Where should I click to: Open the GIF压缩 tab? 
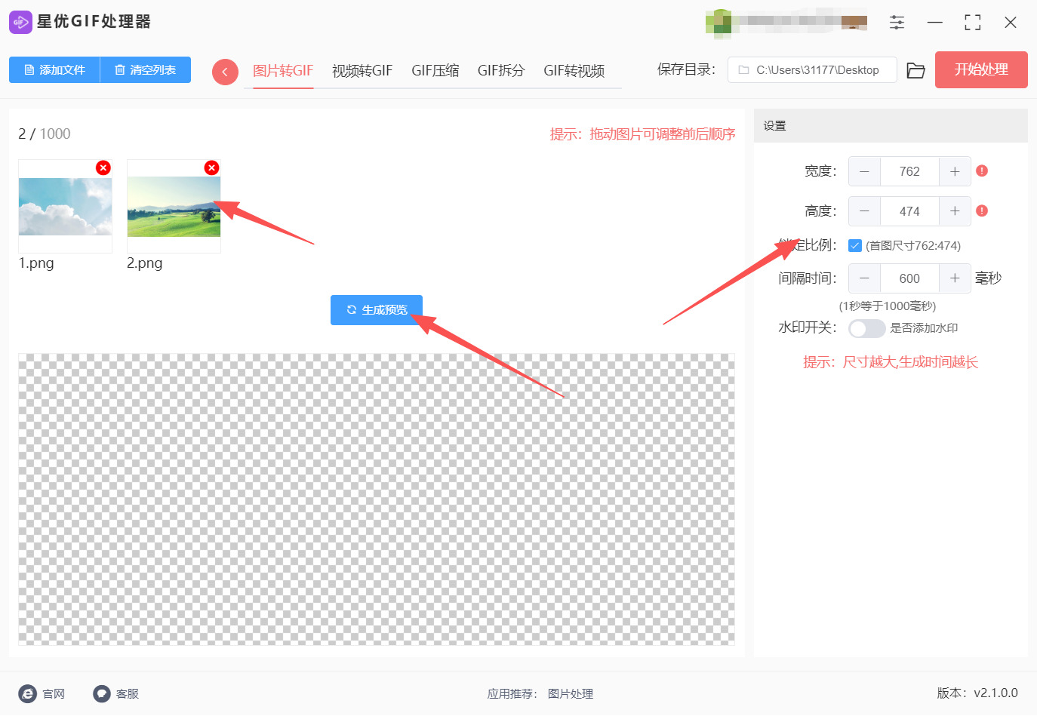pyautogui.click(x=435, y=70)
